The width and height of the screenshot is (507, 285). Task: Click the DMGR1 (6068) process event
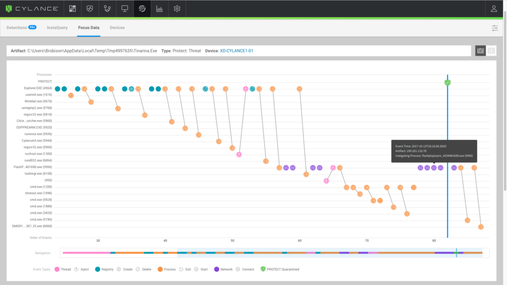coord(481,227)
